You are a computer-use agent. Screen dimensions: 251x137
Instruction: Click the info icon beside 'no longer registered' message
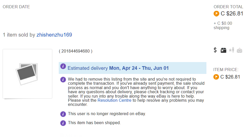pos(63,114)
